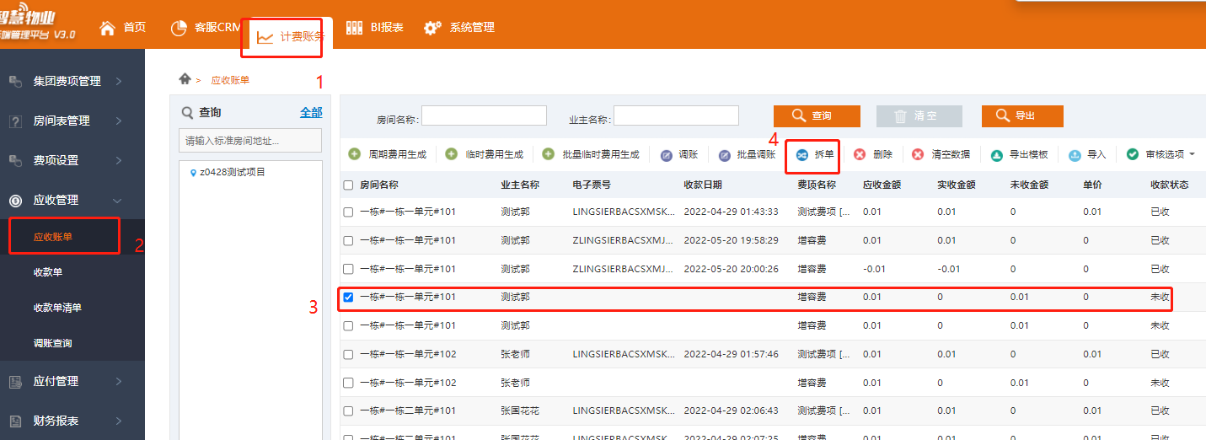Click the -0.01 应收金额 cell
Viewport: 1206px width, 440px height.
(x=875, y=269)
